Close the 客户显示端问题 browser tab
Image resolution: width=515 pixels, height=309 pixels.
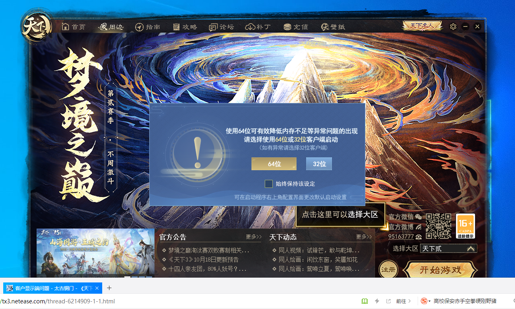[x=97, y=288]
